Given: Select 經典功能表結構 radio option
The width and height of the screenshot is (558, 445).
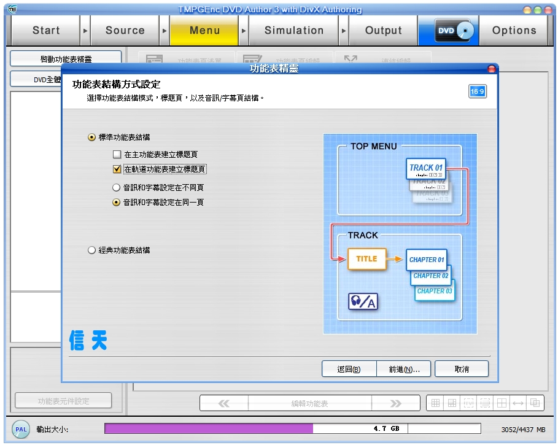Looking at the screenshot, I should pos(92,250).
